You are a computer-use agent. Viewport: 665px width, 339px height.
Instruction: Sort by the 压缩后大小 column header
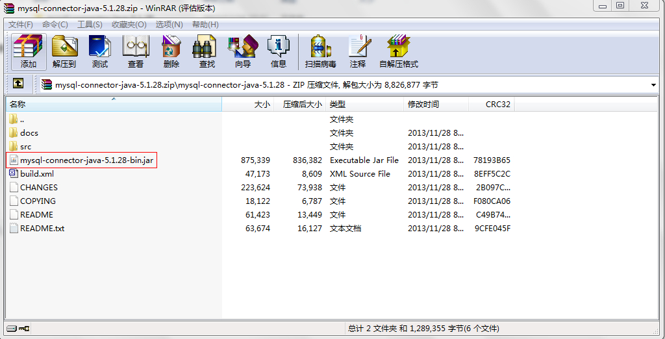[x=299, y=105]
